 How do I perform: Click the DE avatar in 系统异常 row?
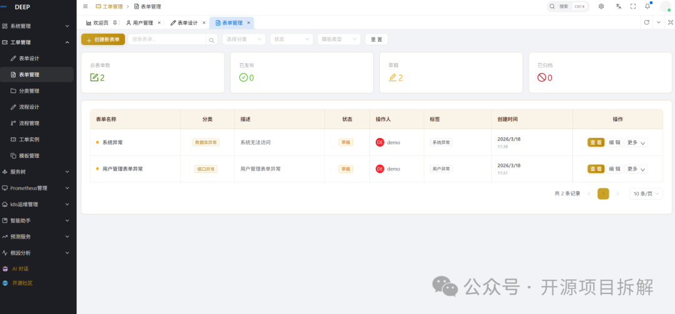point(380,142)
